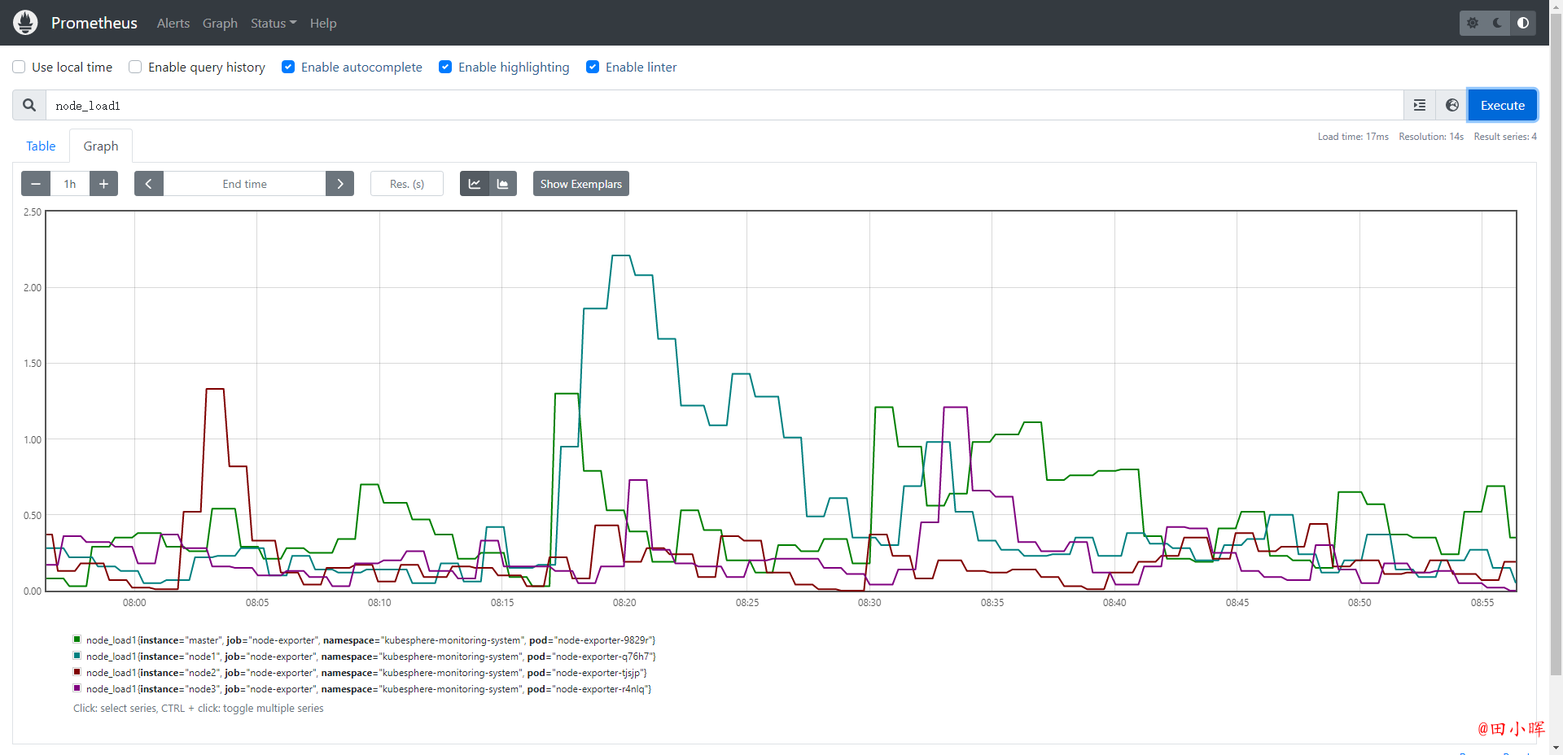Image resolution: width=1563 pixels, height=755 pixels.
Task: Enable the Use local time checkbox
Action: click(19, 67)
